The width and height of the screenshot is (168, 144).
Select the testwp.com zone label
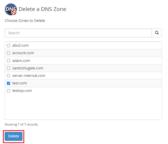point(22,91)
